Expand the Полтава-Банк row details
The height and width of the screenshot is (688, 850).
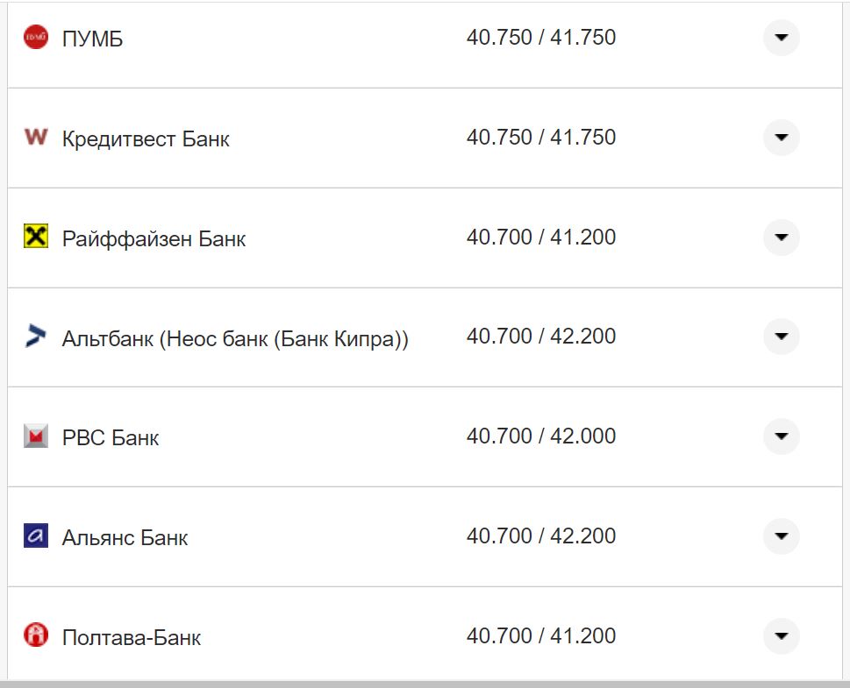pos(781,635)
